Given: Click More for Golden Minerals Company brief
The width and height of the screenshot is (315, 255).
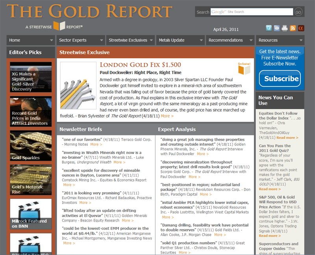Looking at the screenshot, I should (128, 220).
